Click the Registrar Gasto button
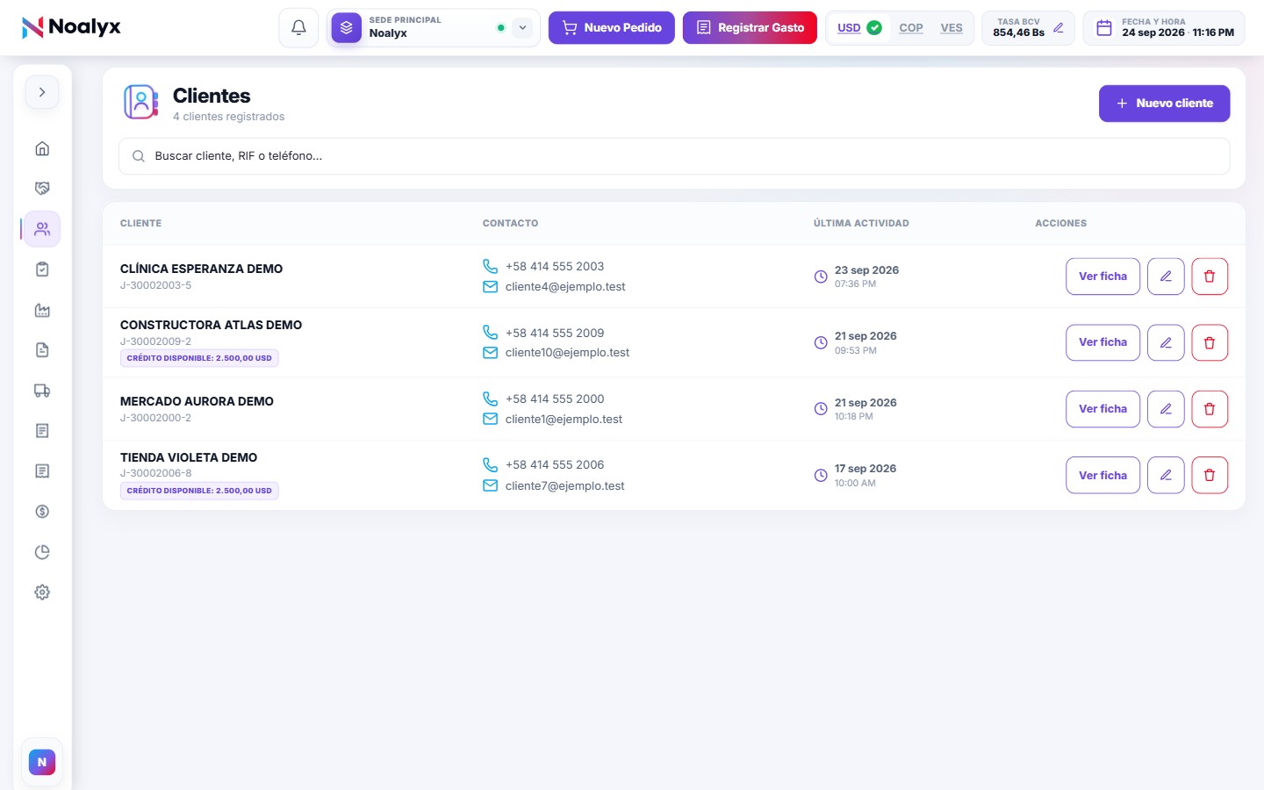Viewport: 1264px width, 790px height. [x=750, y=27]
